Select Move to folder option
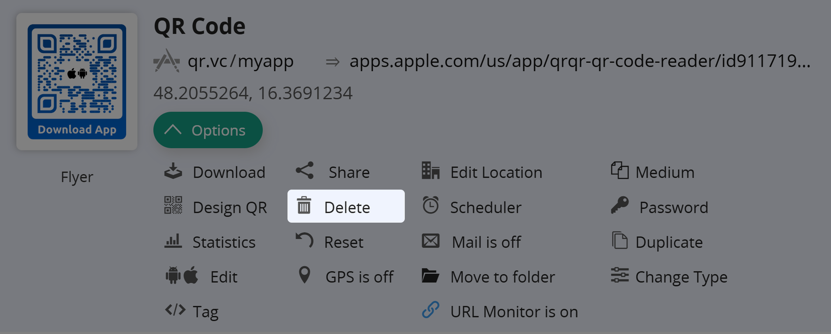This screenshot has height=334, width=831. pos(502,277)
